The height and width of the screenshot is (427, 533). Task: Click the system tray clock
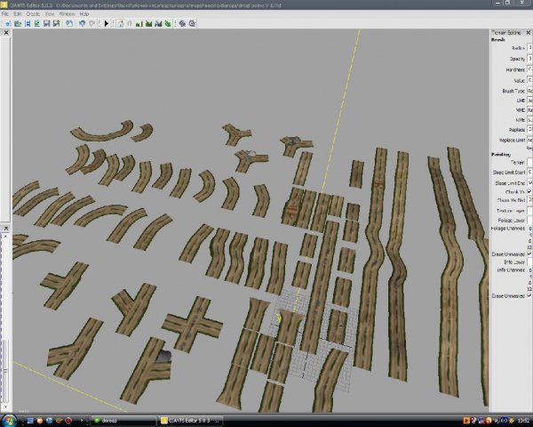coord(525,421)
